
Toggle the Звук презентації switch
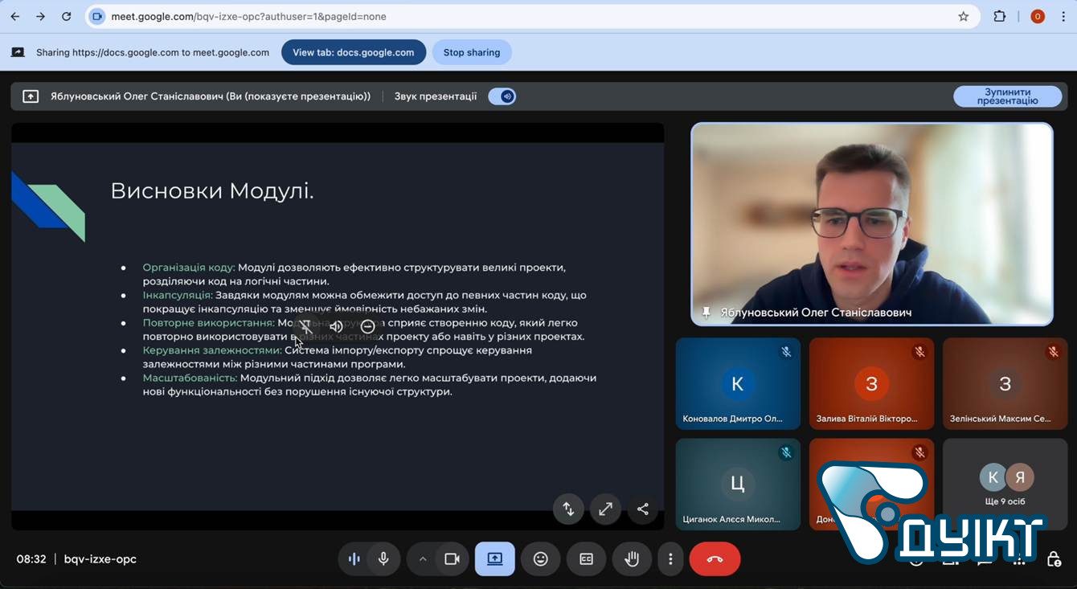502,96
